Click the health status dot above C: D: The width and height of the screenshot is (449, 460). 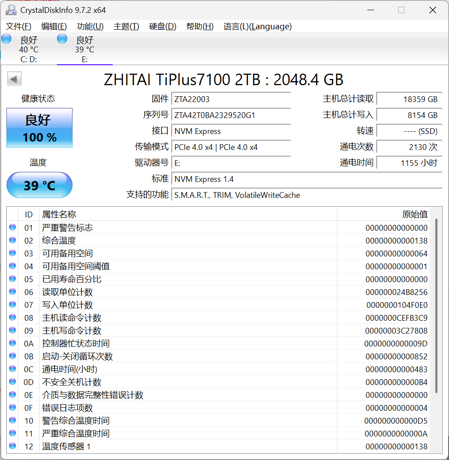(x=6, y=39)
